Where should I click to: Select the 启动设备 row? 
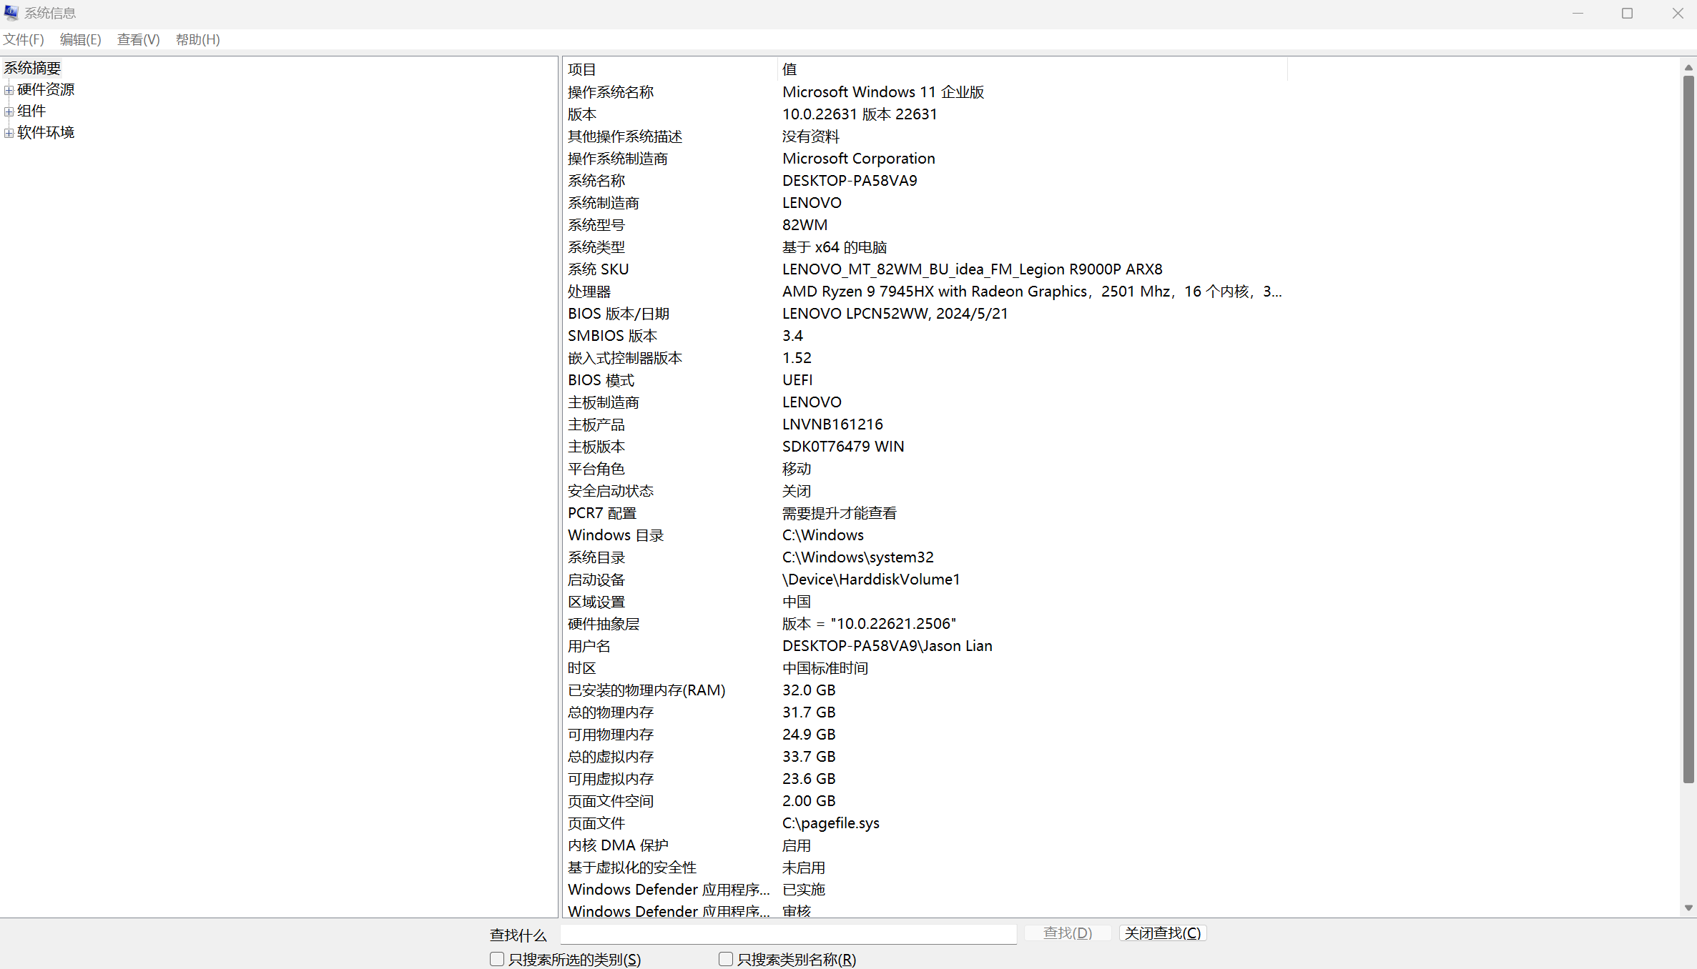[x=925, y=580]
